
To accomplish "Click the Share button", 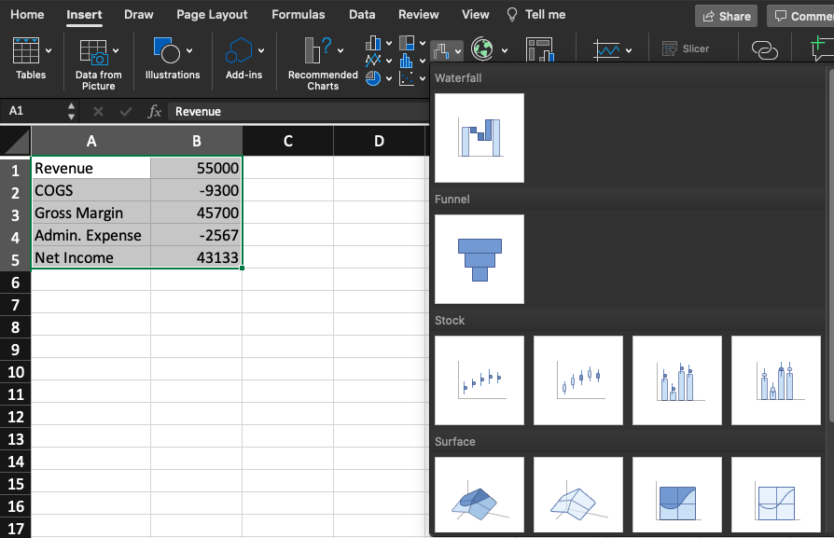I will [726, 16].
